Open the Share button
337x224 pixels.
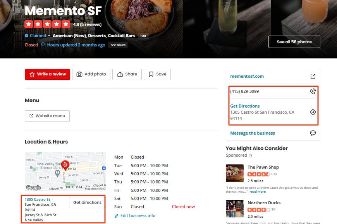pyautogui.click(x=127, y=74)
